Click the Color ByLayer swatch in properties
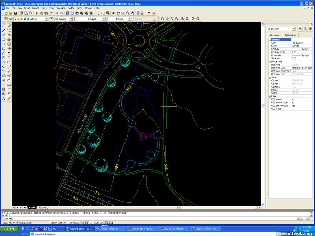Viewport: 315px width, 236px height. pos(294,42)
